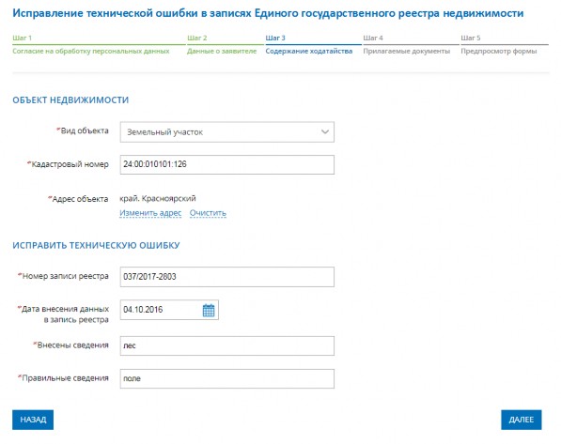Screen dimensions: 561x444
Task: Click the date field showing 04.10.2016
Action: point(161,310)
